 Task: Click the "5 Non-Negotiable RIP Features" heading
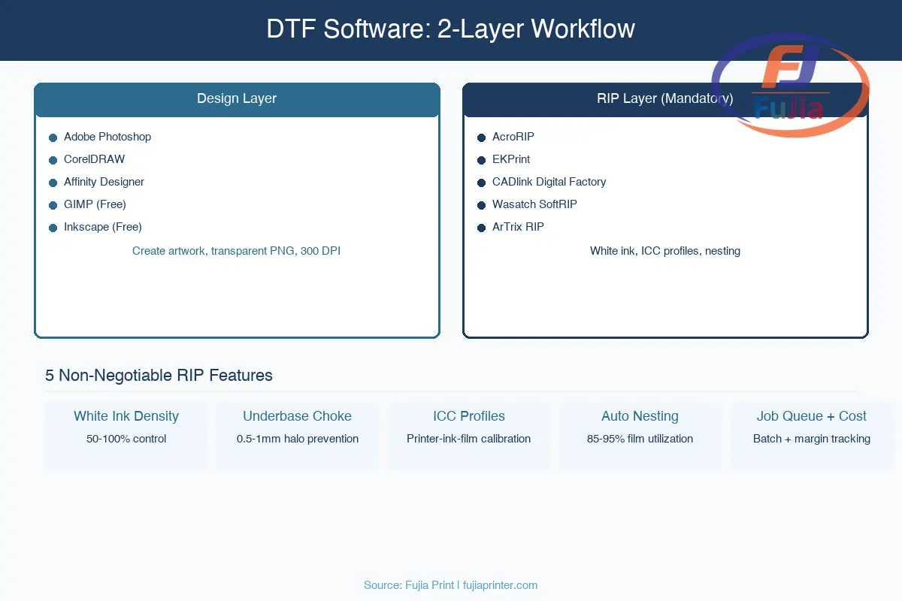[x=159, y=376]
